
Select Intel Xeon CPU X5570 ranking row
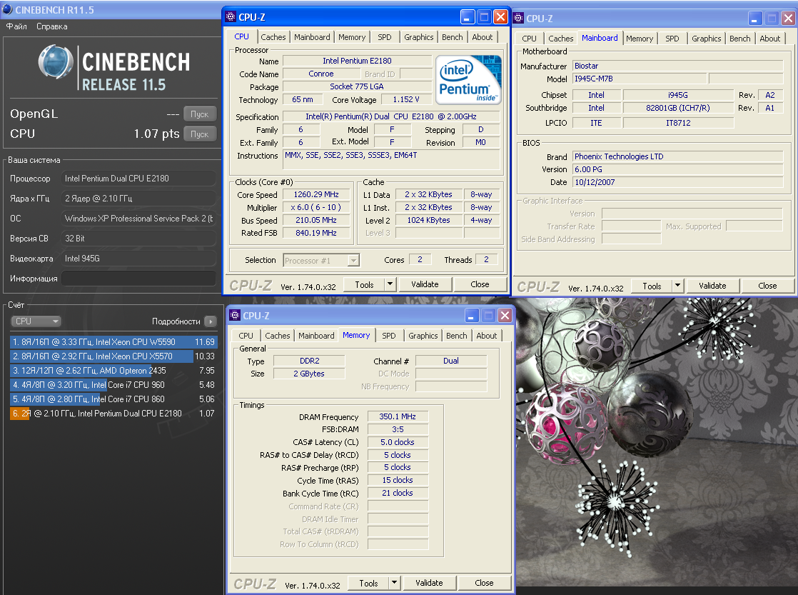click(113, 356)
